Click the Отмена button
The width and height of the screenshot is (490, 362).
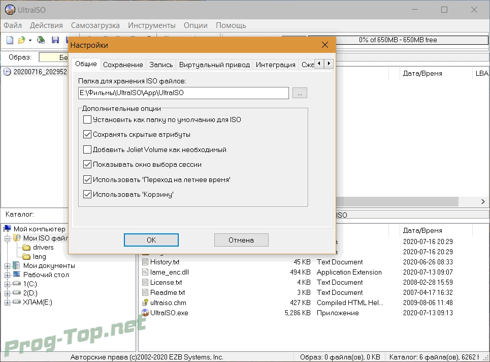pyautogui.click(x=241, y=240)
